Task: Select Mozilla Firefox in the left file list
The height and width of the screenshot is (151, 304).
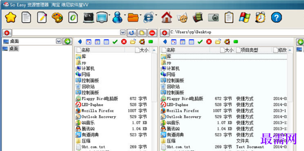Action: (97, 111)
